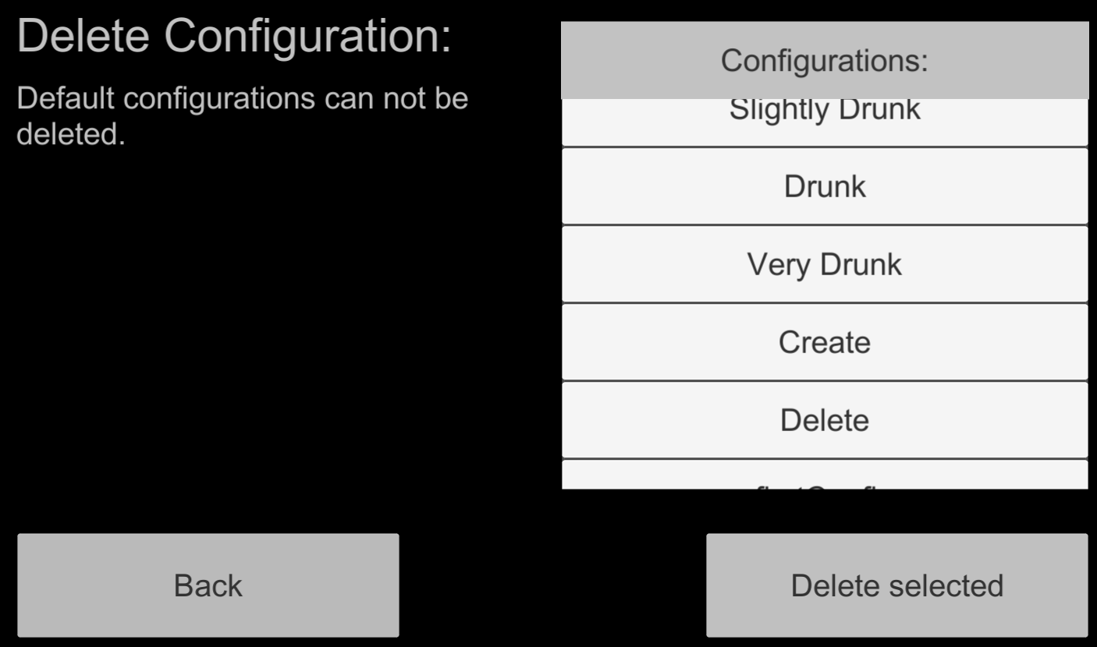
Task: Remove the chosen configuration with Delete selected
Action: (x=897, y=585)
